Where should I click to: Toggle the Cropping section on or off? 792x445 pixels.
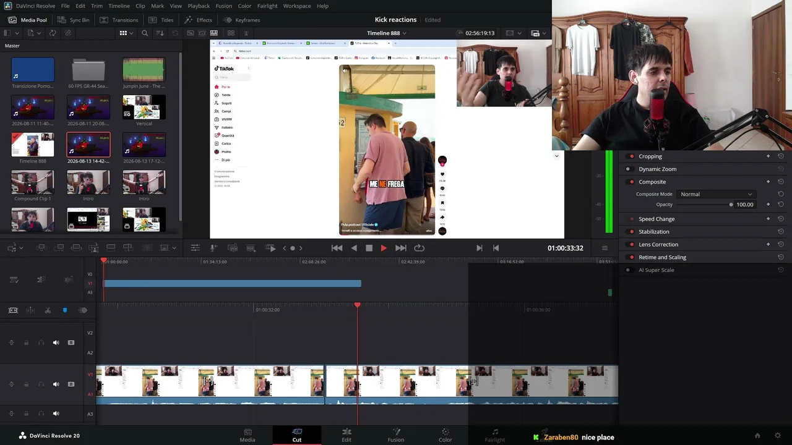[631, 156]
